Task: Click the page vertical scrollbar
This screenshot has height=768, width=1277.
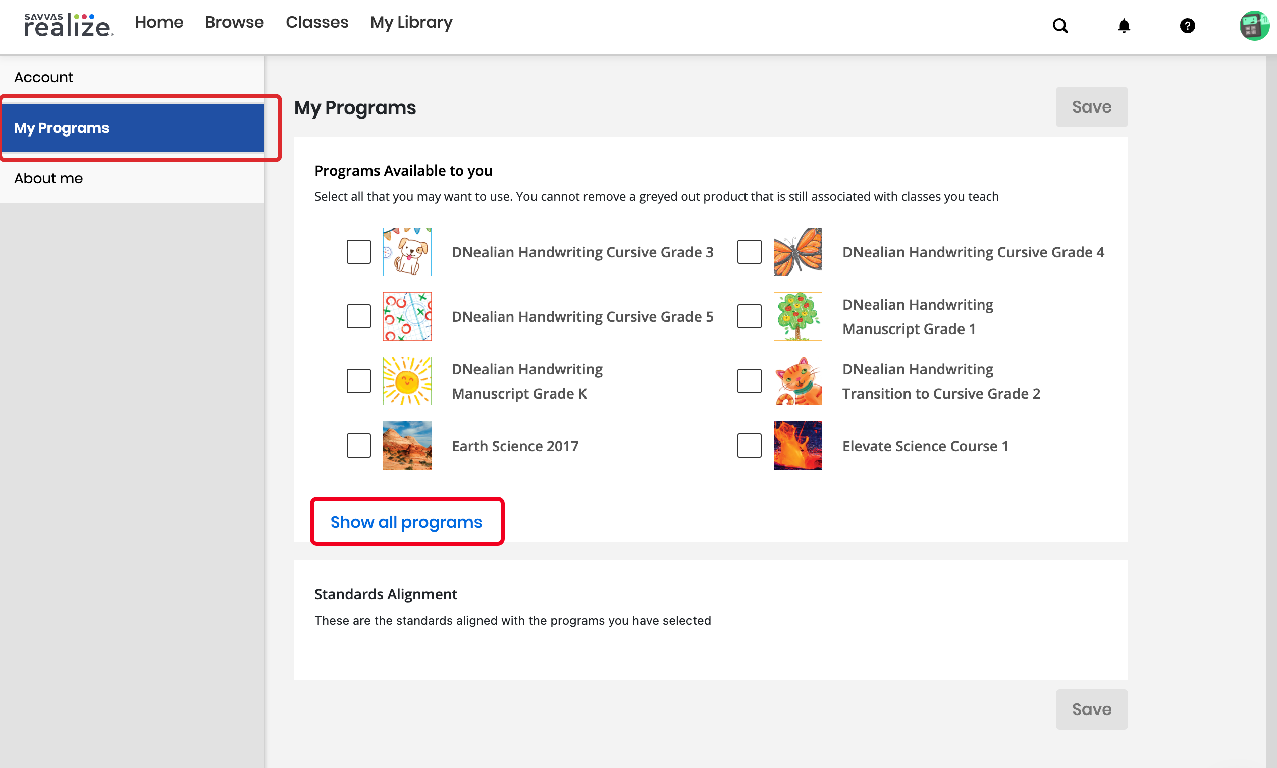Action: 1271,411
